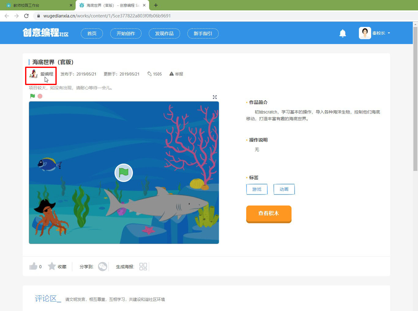Click the page vertical scrollbar
Image resolution: width=418 pixels, height=311 pixels.
click(x=415, y=99)
